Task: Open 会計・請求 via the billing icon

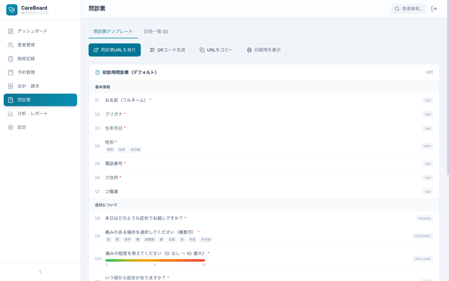Action: [11, 86]
